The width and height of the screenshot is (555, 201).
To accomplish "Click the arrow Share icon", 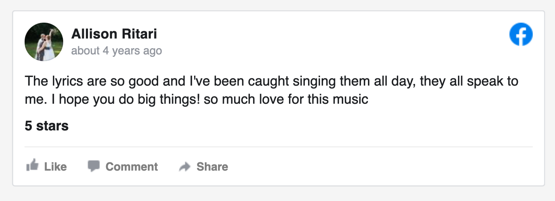I will click(x=185, y=167).
